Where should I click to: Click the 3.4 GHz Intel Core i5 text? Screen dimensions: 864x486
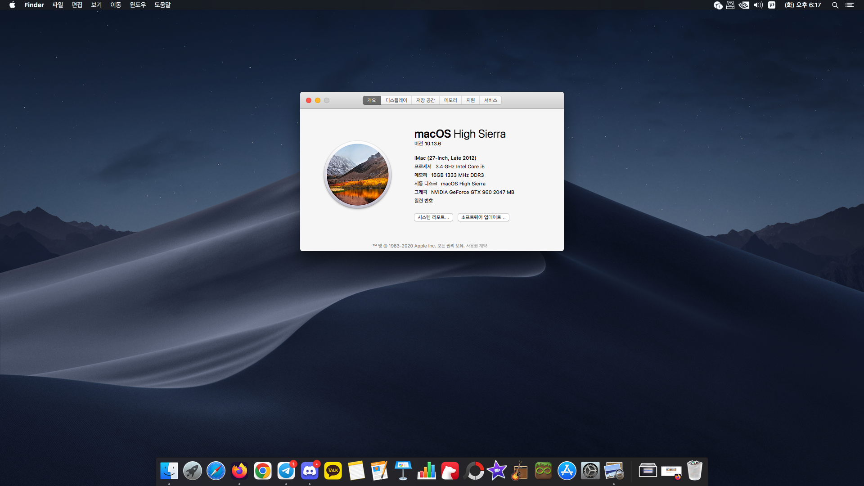pyautogui.click(x=460, y=166)
